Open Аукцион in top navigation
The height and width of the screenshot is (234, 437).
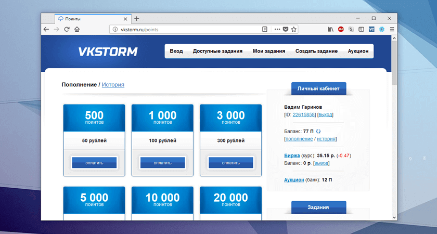pyautogui.click(x=358, y=51)
